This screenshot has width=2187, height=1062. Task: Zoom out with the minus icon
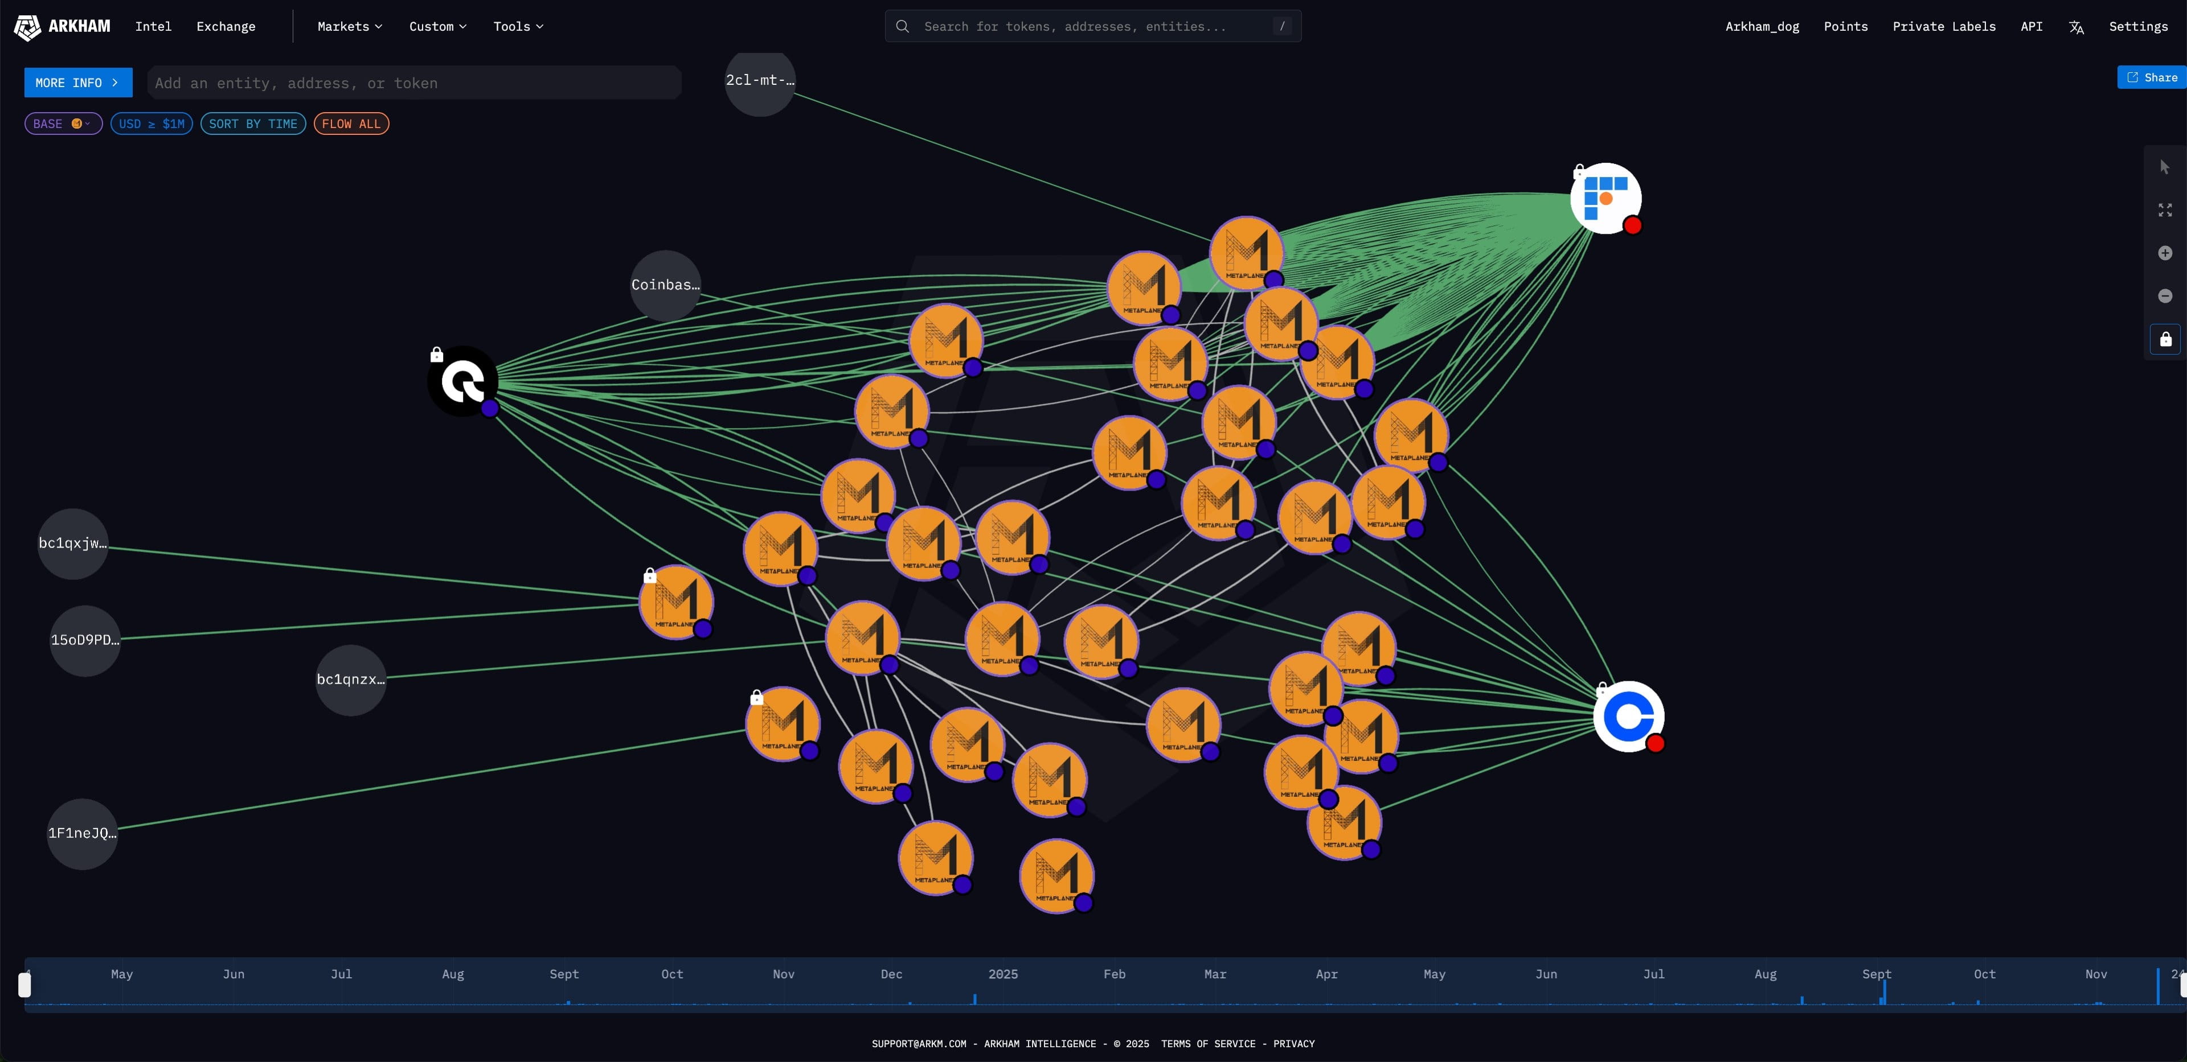2165,296
